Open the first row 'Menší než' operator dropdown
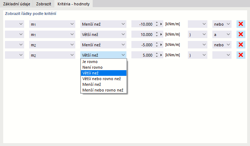The image size is (250, 146). click(103, 24)
